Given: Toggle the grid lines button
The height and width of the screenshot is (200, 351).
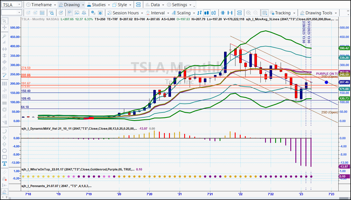Looking at the screenshot, I should [265, 13].
